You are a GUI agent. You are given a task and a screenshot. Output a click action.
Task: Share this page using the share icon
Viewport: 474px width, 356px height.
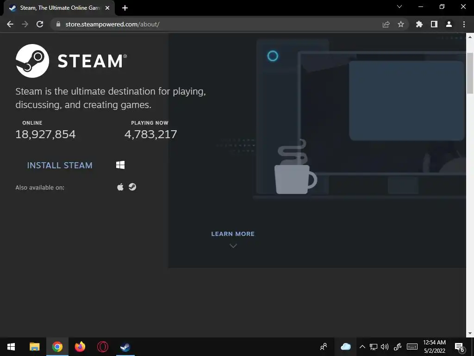pyautogui.click(x=386, y=24)
